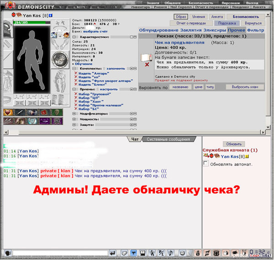
Task: Click the Образ button
Action: coord(181,17)
